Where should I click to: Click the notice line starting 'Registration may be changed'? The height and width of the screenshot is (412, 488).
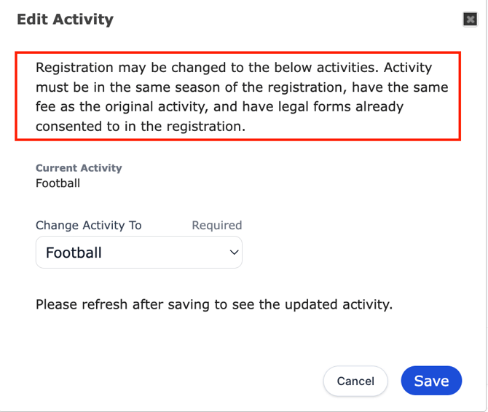tap(234, 68)
